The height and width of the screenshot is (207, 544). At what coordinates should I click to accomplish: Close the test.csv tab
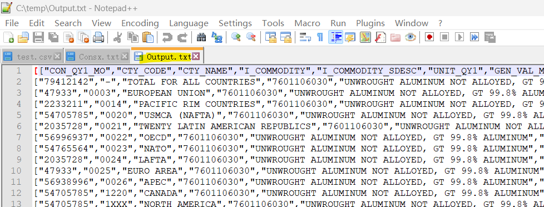pyautogui.click(x=57, y=56)
